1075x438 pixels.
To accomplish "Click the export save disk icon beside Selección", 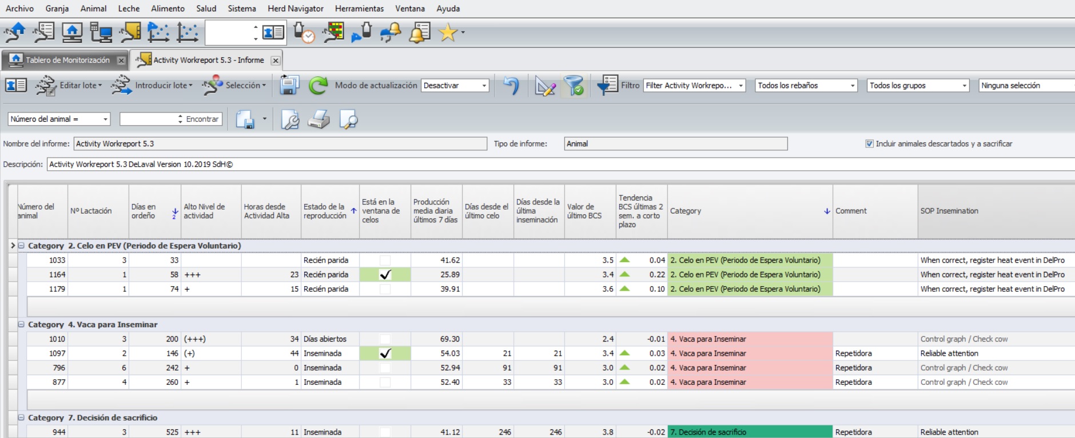I will 289,86.
